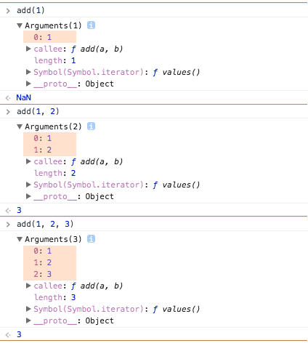Select result 3 below Arguments(3)
This screenshot has width=308, height=343.
pos(19,334)
